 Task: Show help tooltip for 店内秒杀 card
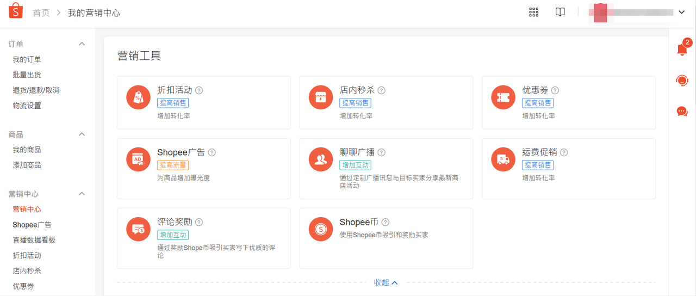point(382,90)
